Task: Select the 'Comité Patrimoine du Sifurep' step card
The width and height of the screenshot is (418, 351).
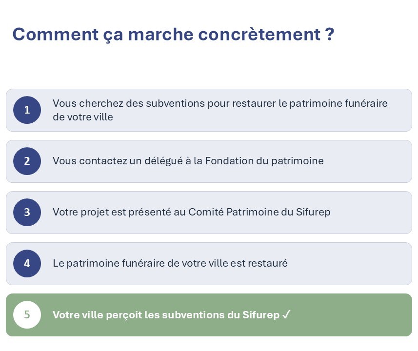Action: (209, 213)
